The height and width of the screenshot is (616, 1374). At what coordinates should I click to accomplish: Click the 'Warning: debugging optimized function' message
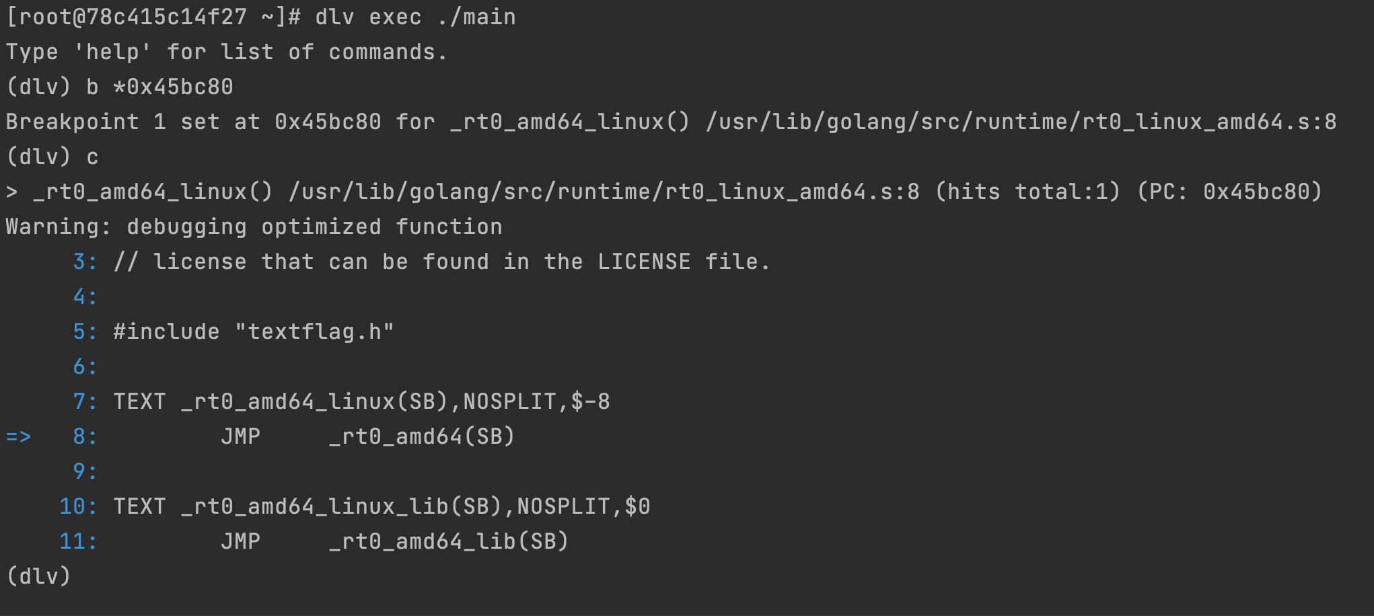point(254,227)
